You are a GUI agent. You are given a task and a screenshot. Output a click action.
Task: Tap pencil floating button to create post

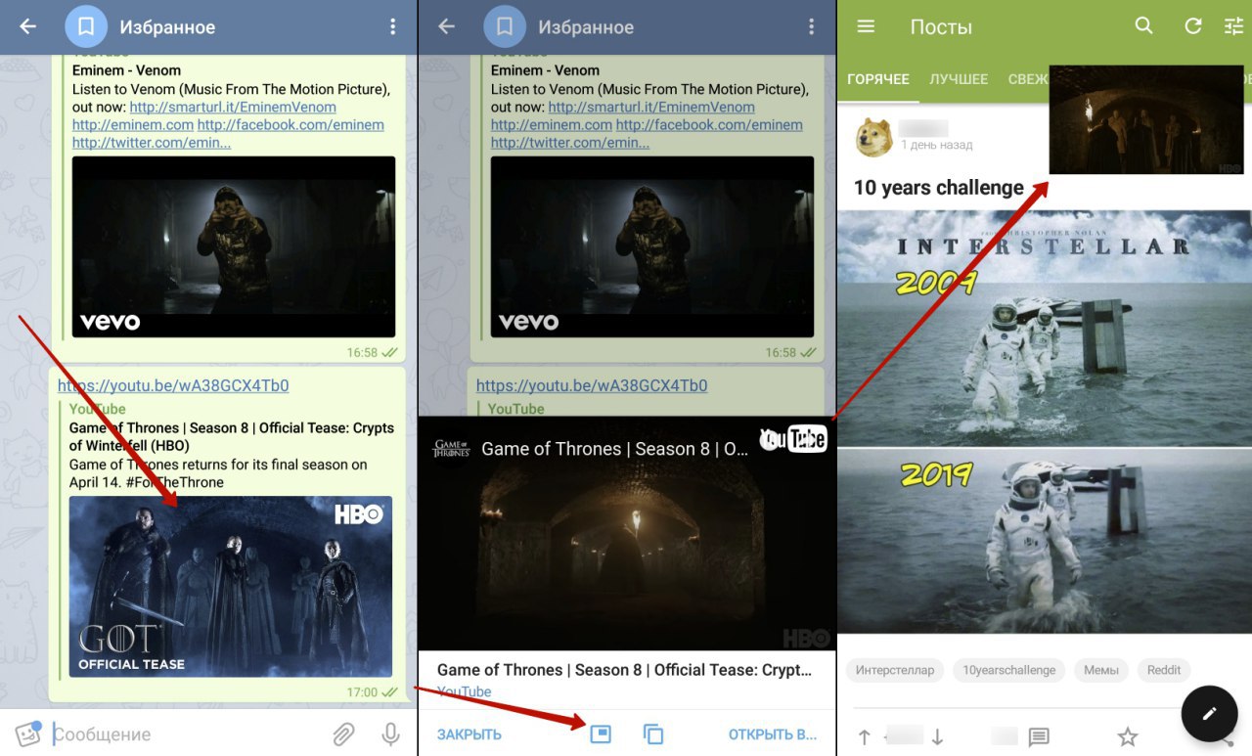point(1209,714)
